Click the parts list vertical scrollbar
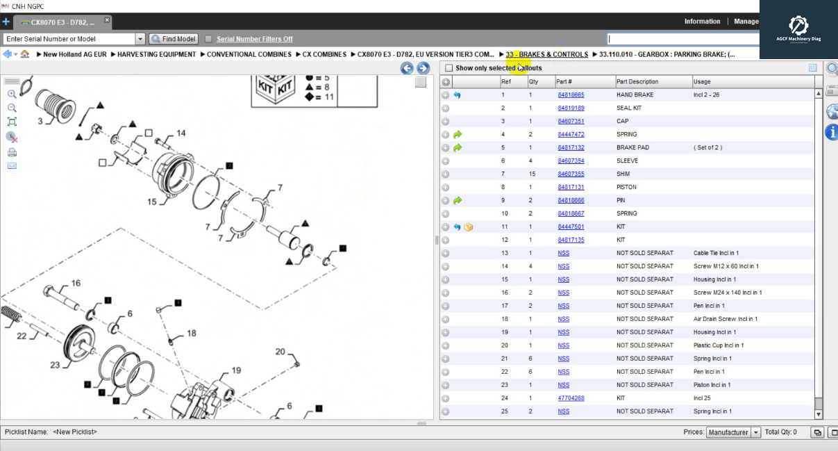This screenshot has height=451, width=838. click(x=819, y=243)
